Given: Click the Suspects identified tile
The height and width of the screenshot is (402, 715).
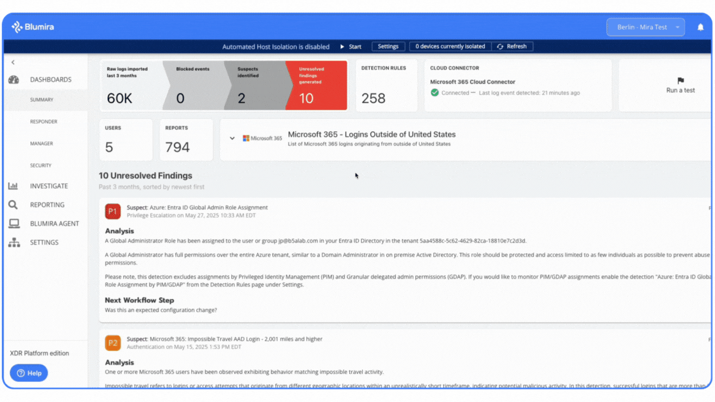Looking at the screenshot, I should (256, 86).
